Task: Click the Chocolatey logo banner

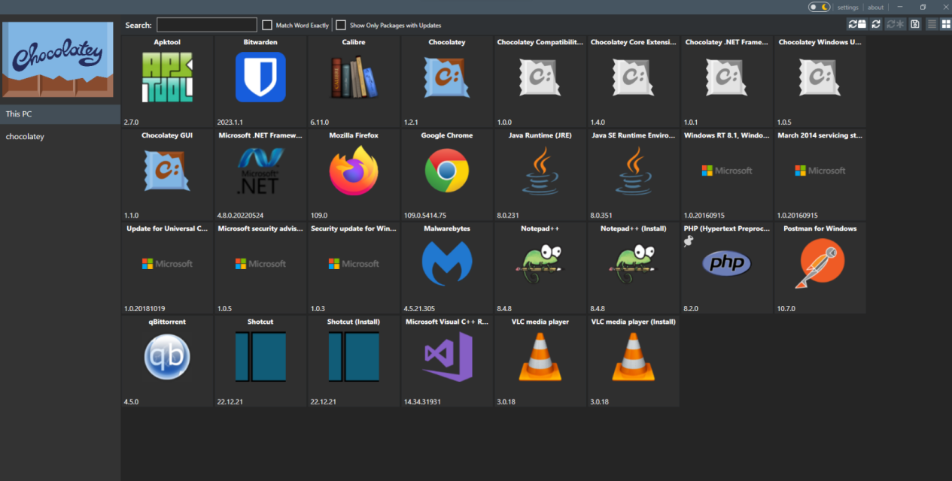Action: pyautogui.click(x=59, y=59)
